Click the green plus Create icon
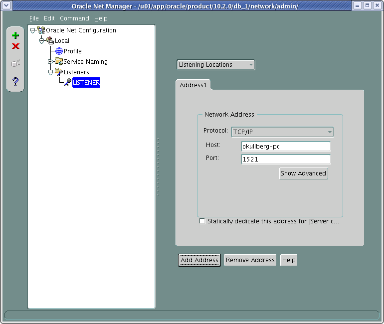Image resolution: width=384 pixels, height=324 pixels. pos(15,35)
